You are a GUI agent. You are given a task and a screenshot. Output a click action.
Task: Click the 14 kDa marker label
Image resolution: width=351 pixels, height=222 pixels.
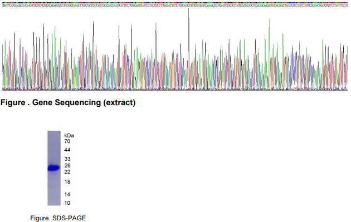[x=67, y=195]
